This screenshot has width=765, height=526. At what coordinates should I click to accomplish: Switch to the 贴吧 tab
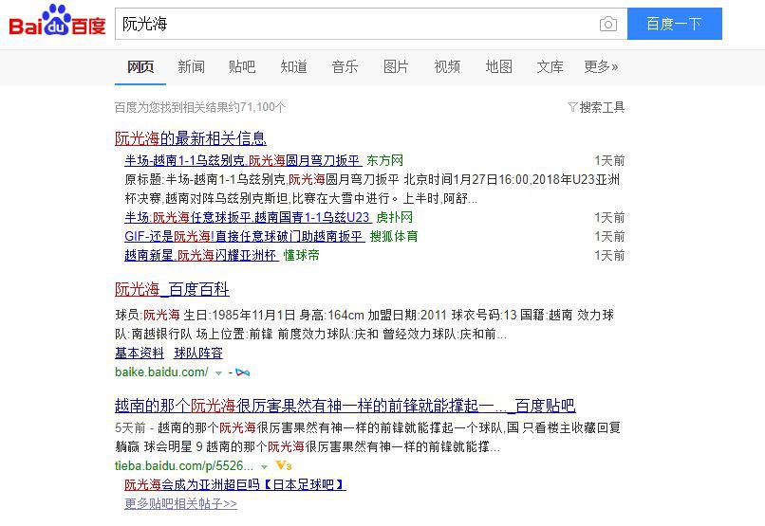pos(242,66)
